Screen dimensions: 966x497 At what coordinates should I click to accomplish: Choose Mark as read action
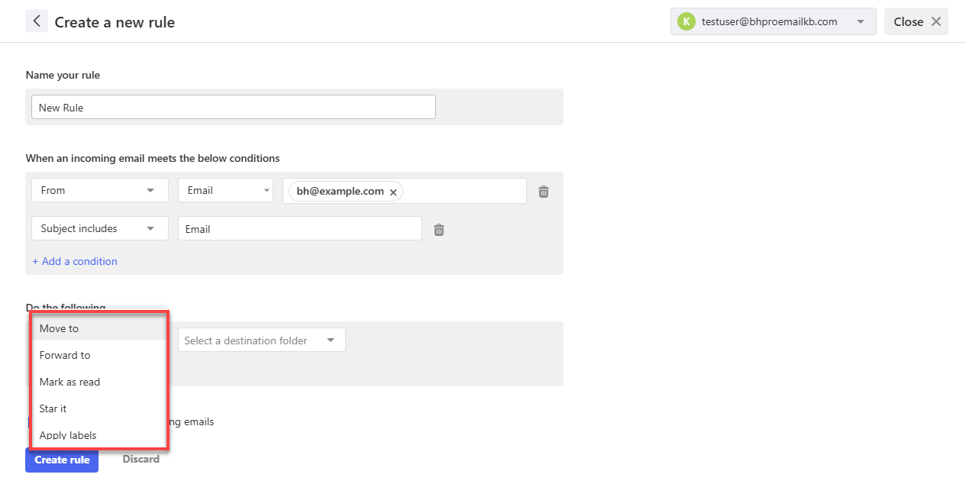coord(99,382)
